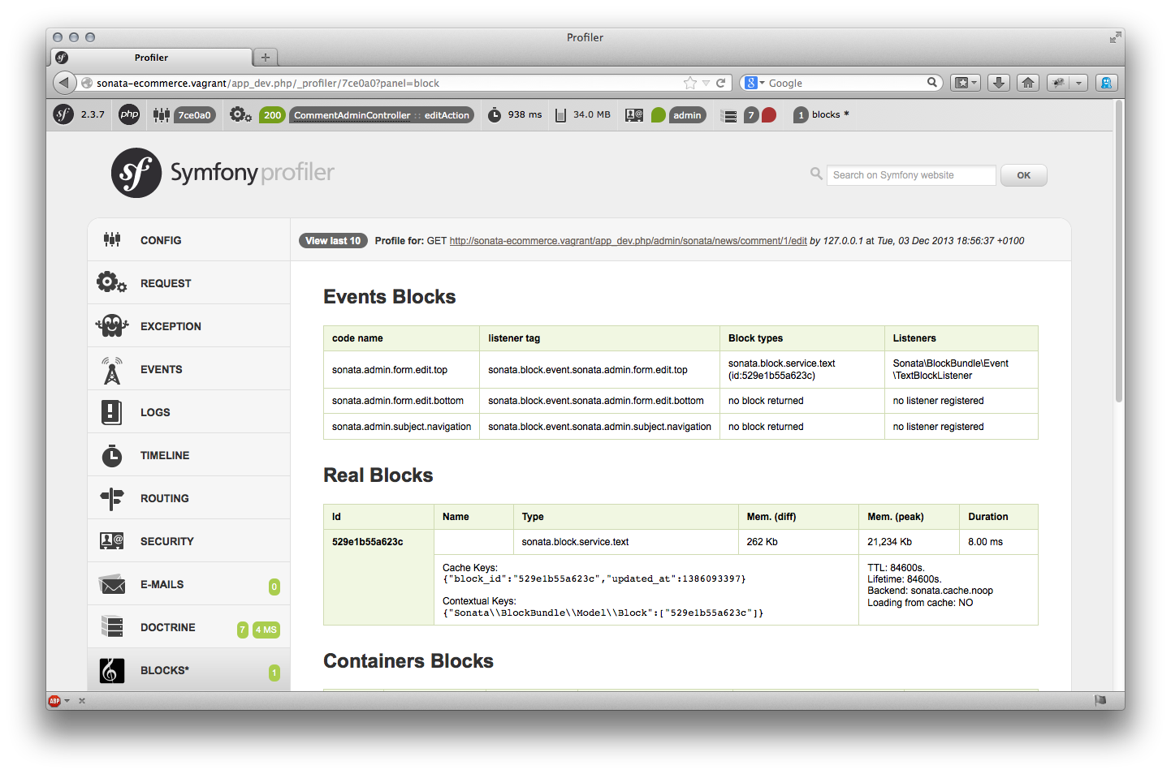Click the Symfony logo in debug toolbar
1171x774 pixels.
pyautogui.click(x=63, y=114)
